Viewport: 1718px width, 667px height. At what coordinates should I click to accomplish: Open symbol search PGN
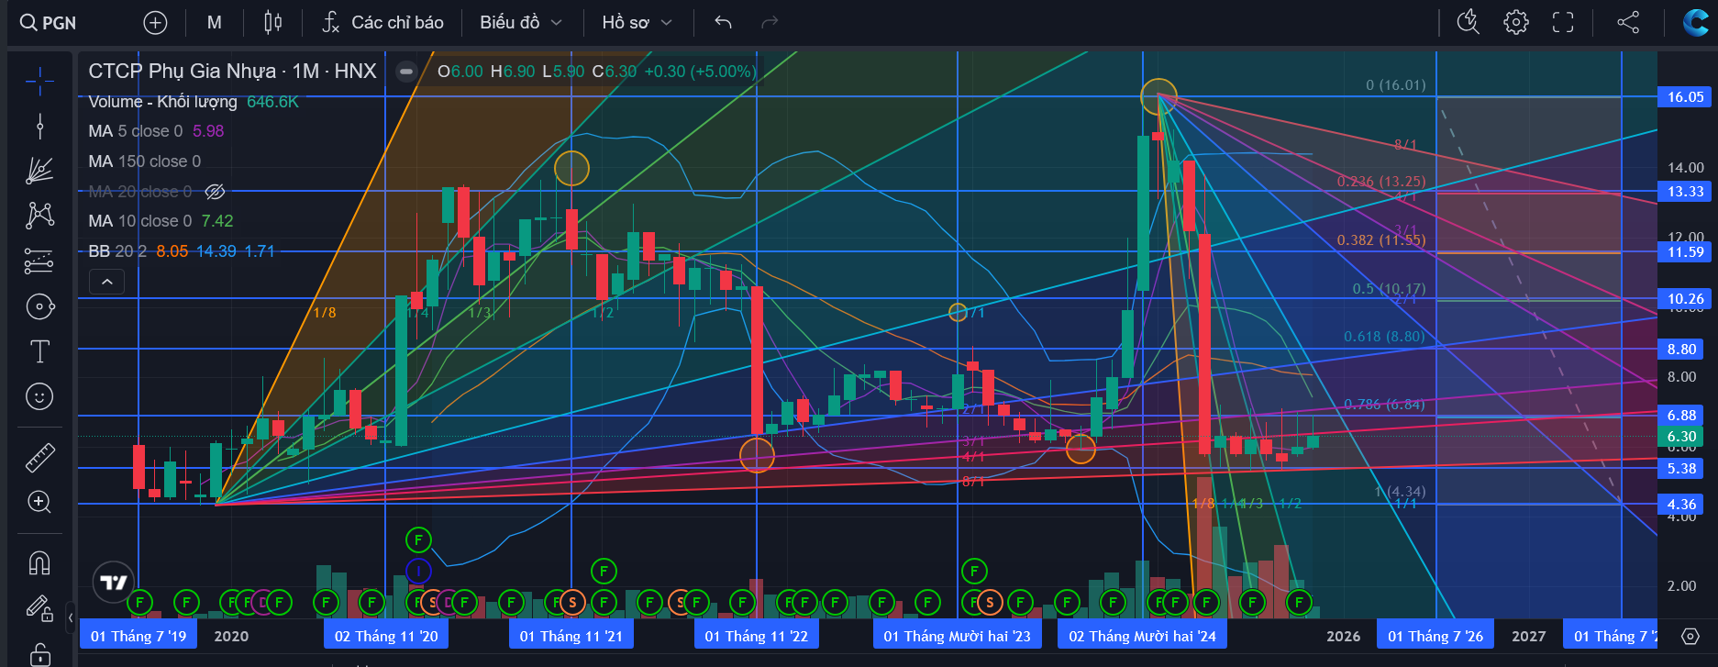(49, 23)
